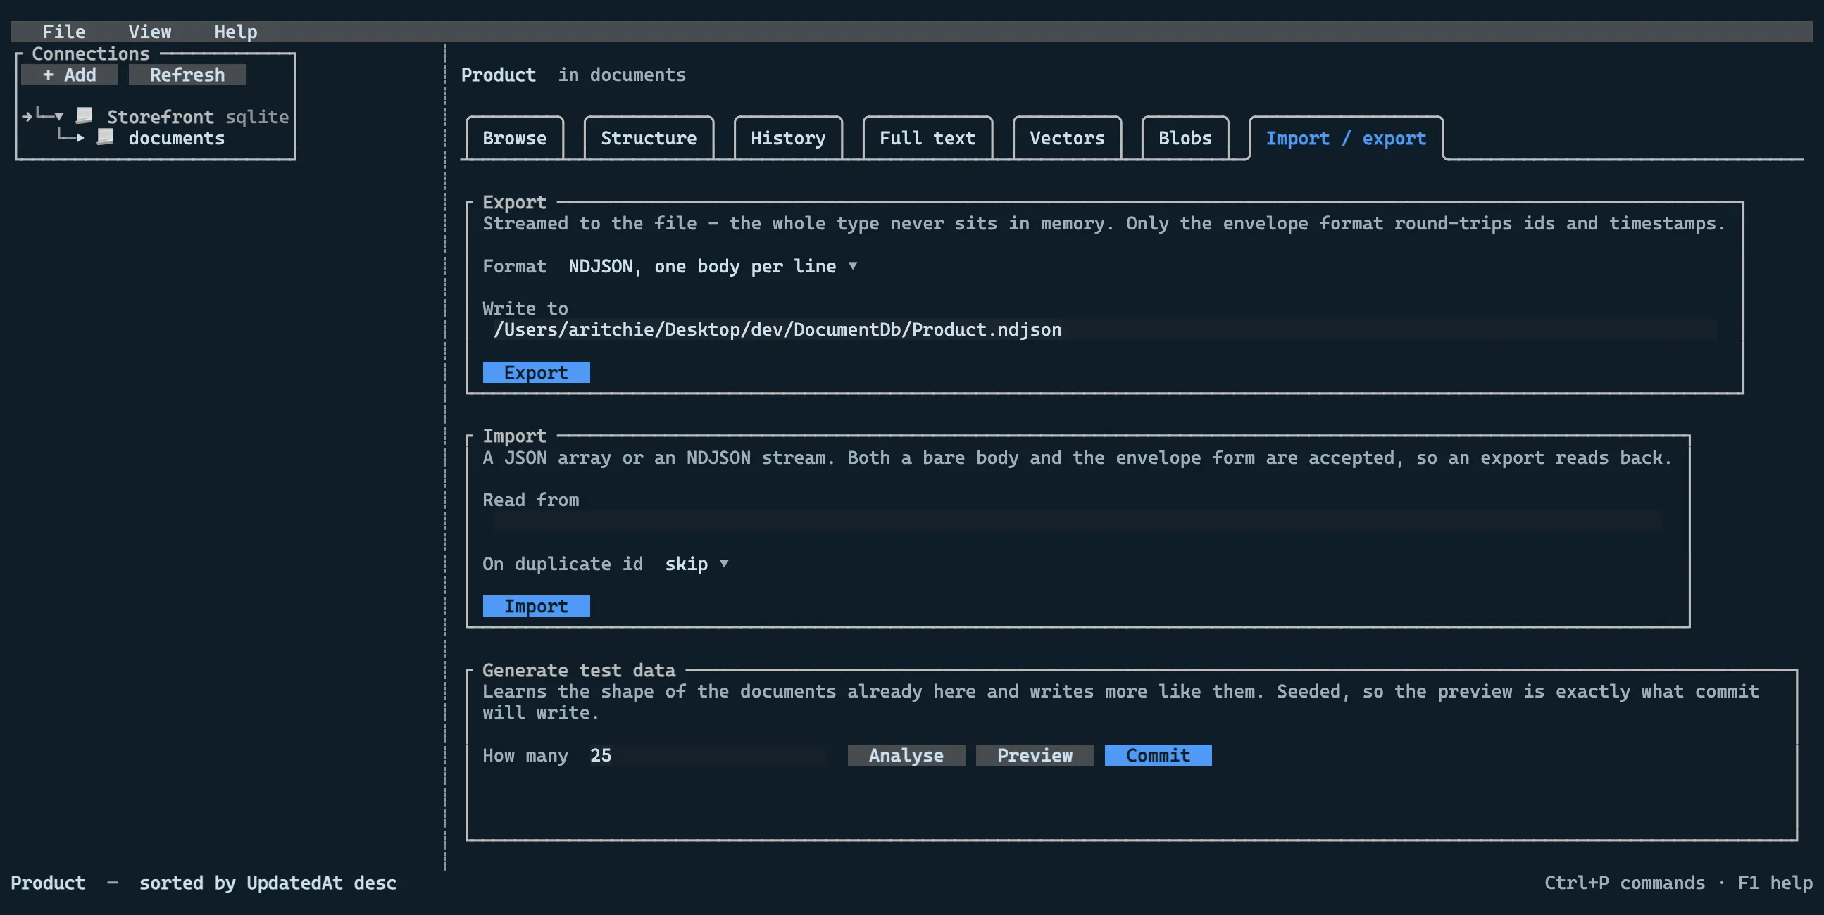Switch to the Vectors tab
The height and width of the screenshot is (915, 1824).
point(1067,138)
